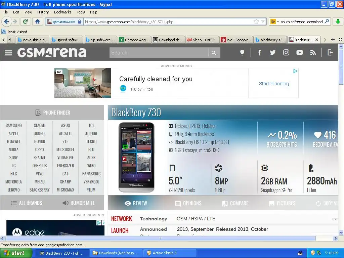Screen dimensions: 344x258
Task: Click Most Visited bookmarks folder
Action: (x=14, y=32)
